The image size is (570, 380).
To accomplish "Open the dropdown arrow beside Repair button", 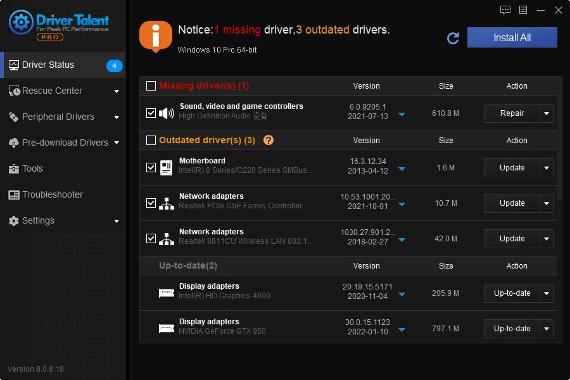I will [547, 113].
